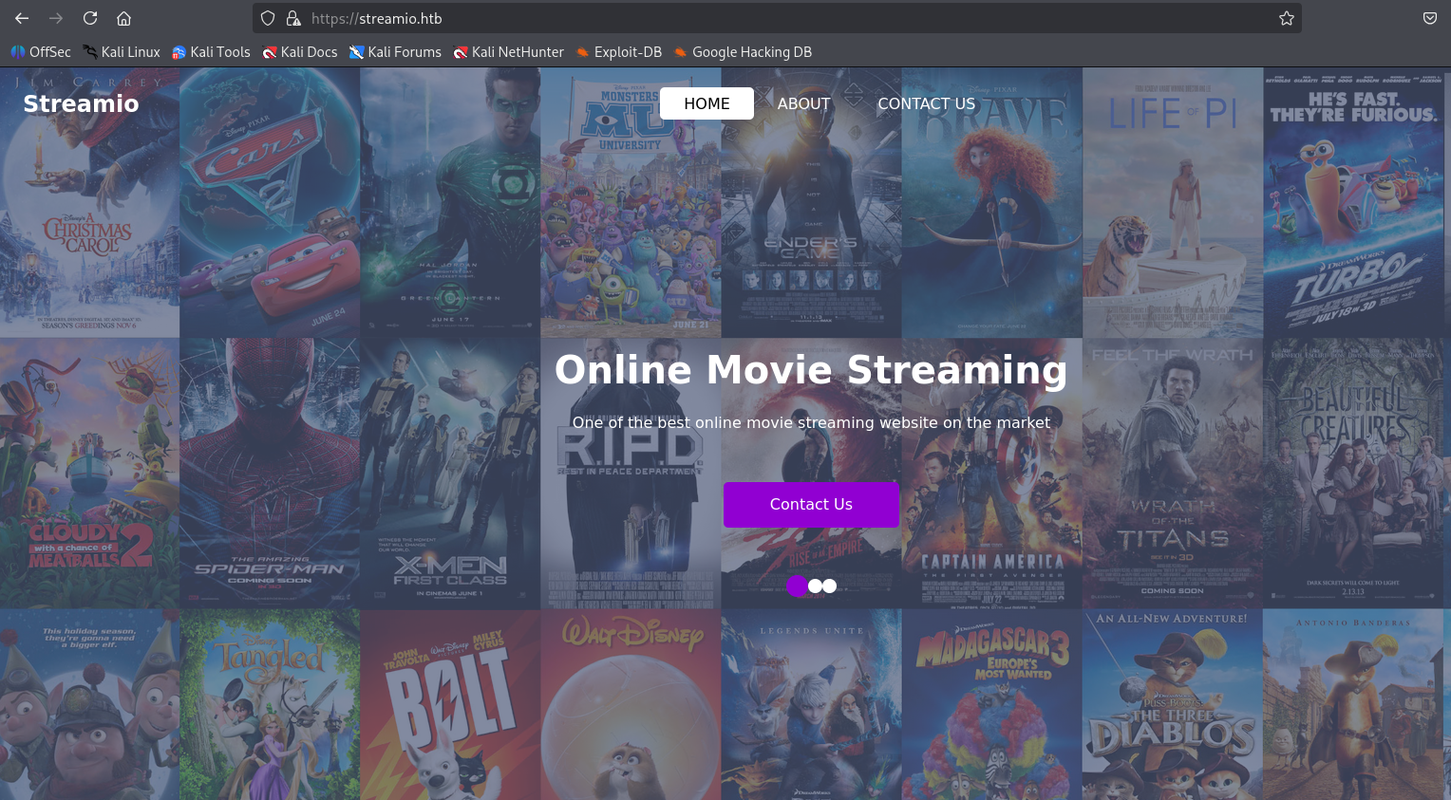Open tracking protection shield icon
The width and height of the screenshot is (1451, 800).
point(268,18)
